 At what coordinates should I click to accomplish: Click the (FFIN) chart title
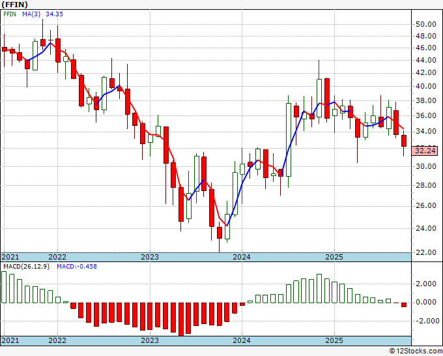pos(14,5)
